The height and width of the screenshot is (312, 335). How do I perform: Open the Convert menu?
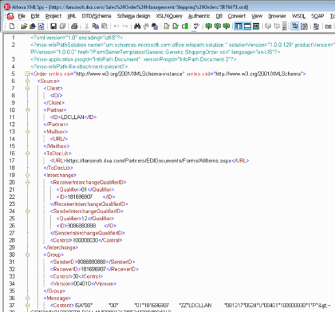point(237,16)
